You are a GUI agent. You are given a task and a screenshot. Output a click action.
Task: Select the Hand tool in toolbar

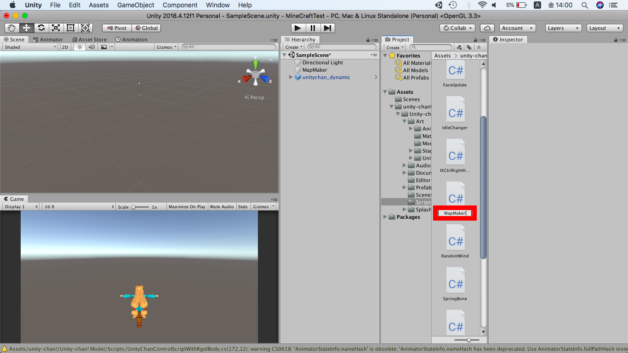tap(11, 28)
